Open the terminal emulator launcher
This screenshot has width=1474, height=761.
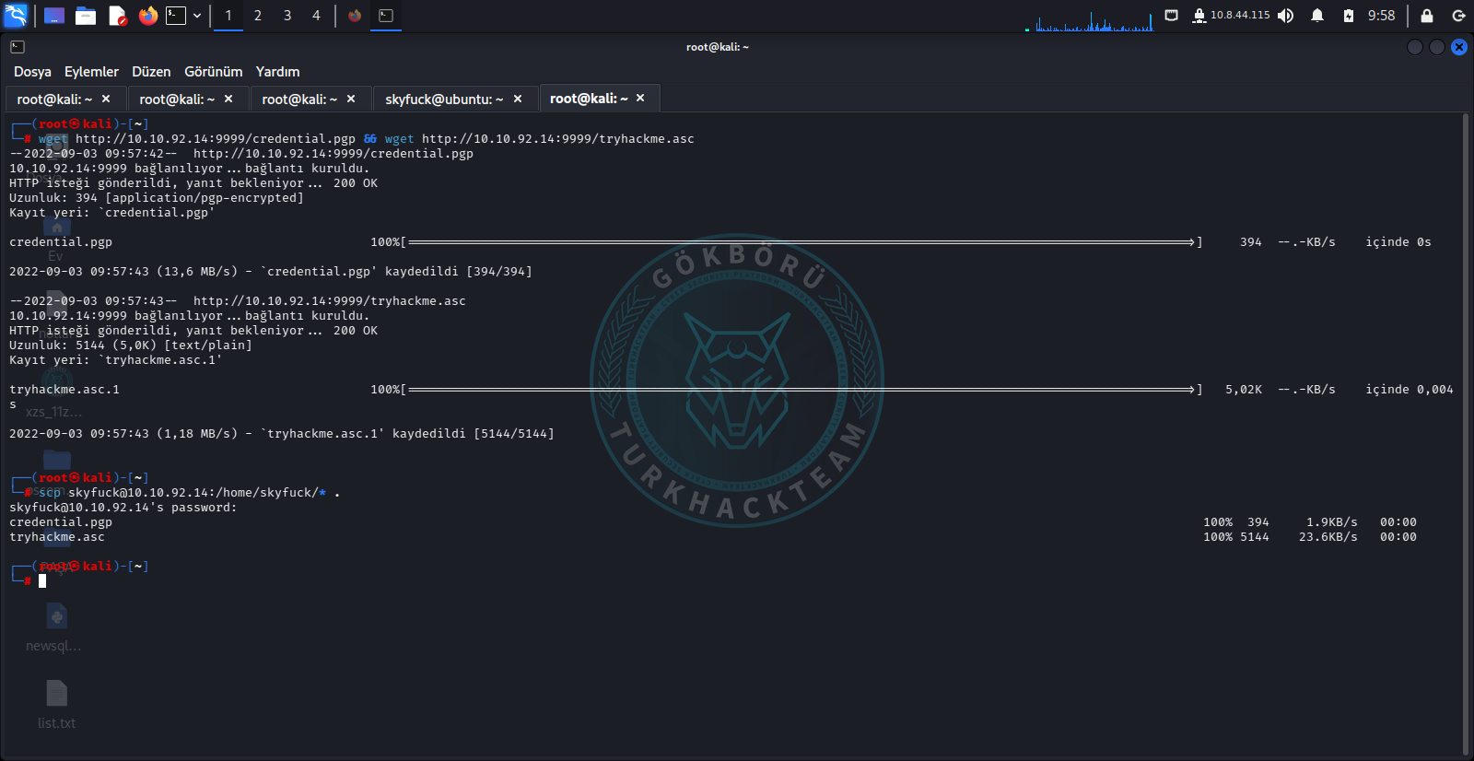[176, 16]
